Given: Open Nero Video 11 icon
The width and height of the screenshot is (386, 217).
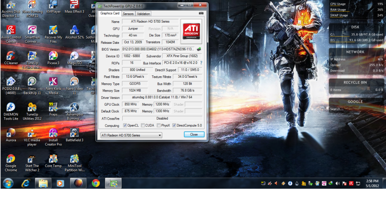Looking at the screenshot, I should [74, 86].
